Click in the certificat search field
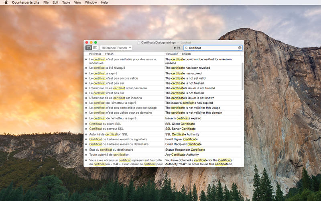 (213, 48)
